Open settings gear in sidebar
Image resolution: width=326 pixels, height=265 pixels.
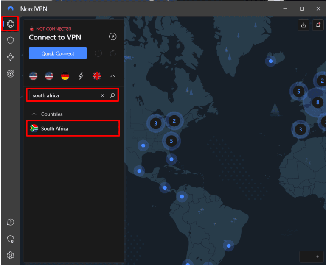pyautogui.click(x=11, y=255)
